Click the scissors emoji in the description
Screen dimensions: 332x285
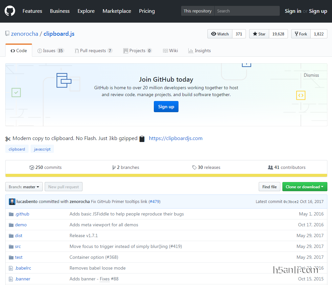[8, 139]
